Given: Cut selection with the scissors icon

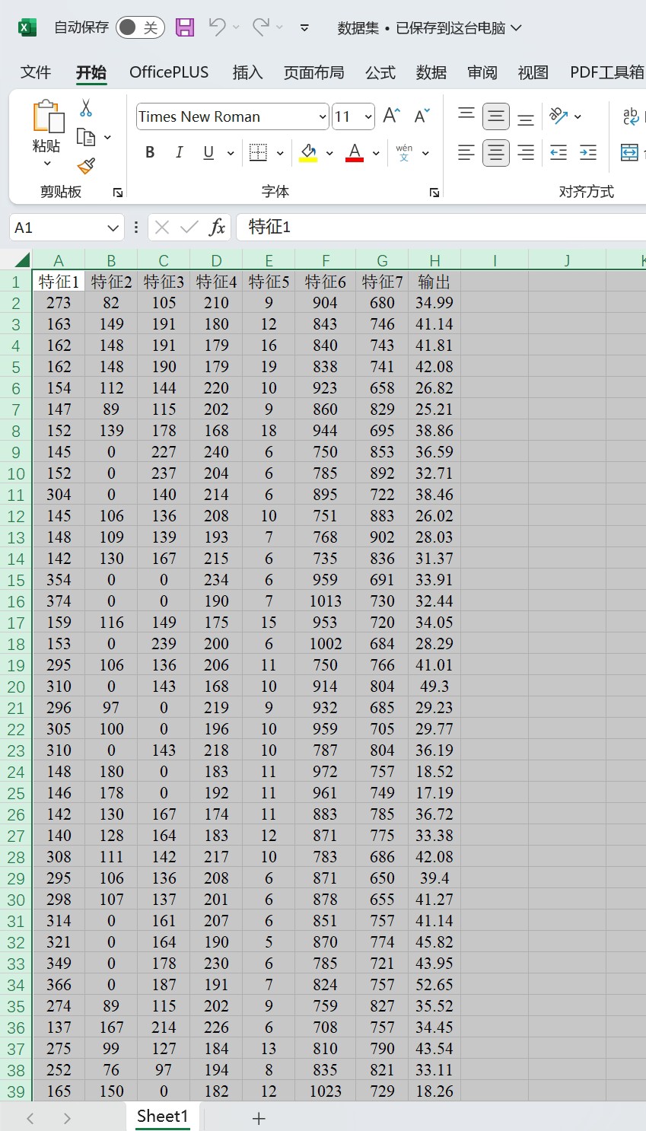Looking at the screenshot, I should point(86,108).
